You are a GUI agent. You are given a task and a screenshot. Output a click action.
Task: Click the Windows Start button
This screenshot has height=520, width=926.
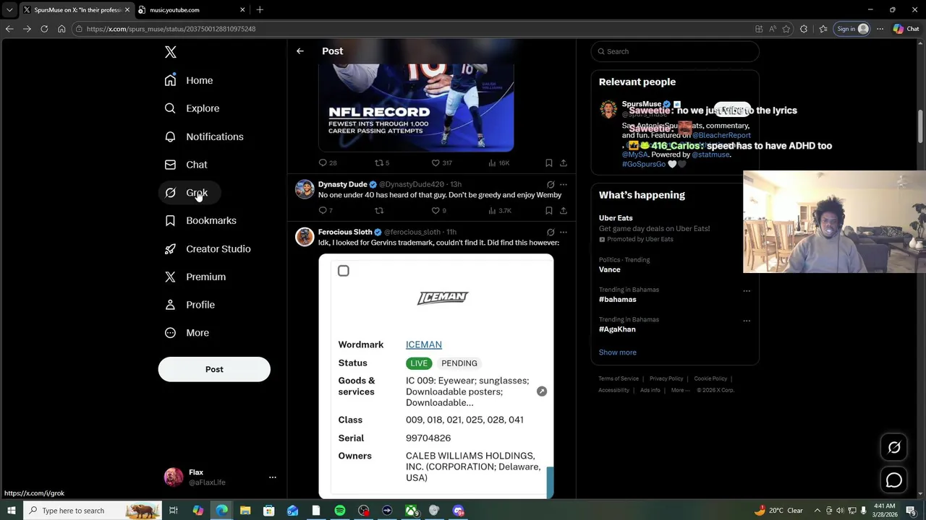coord(11,511)
